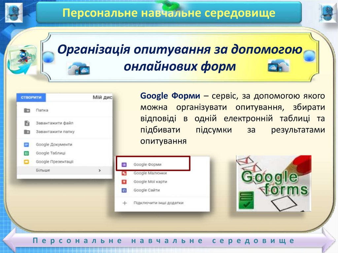Click the Мій диск header text
The image size is (338, 253).
click(x=103, y=97)
